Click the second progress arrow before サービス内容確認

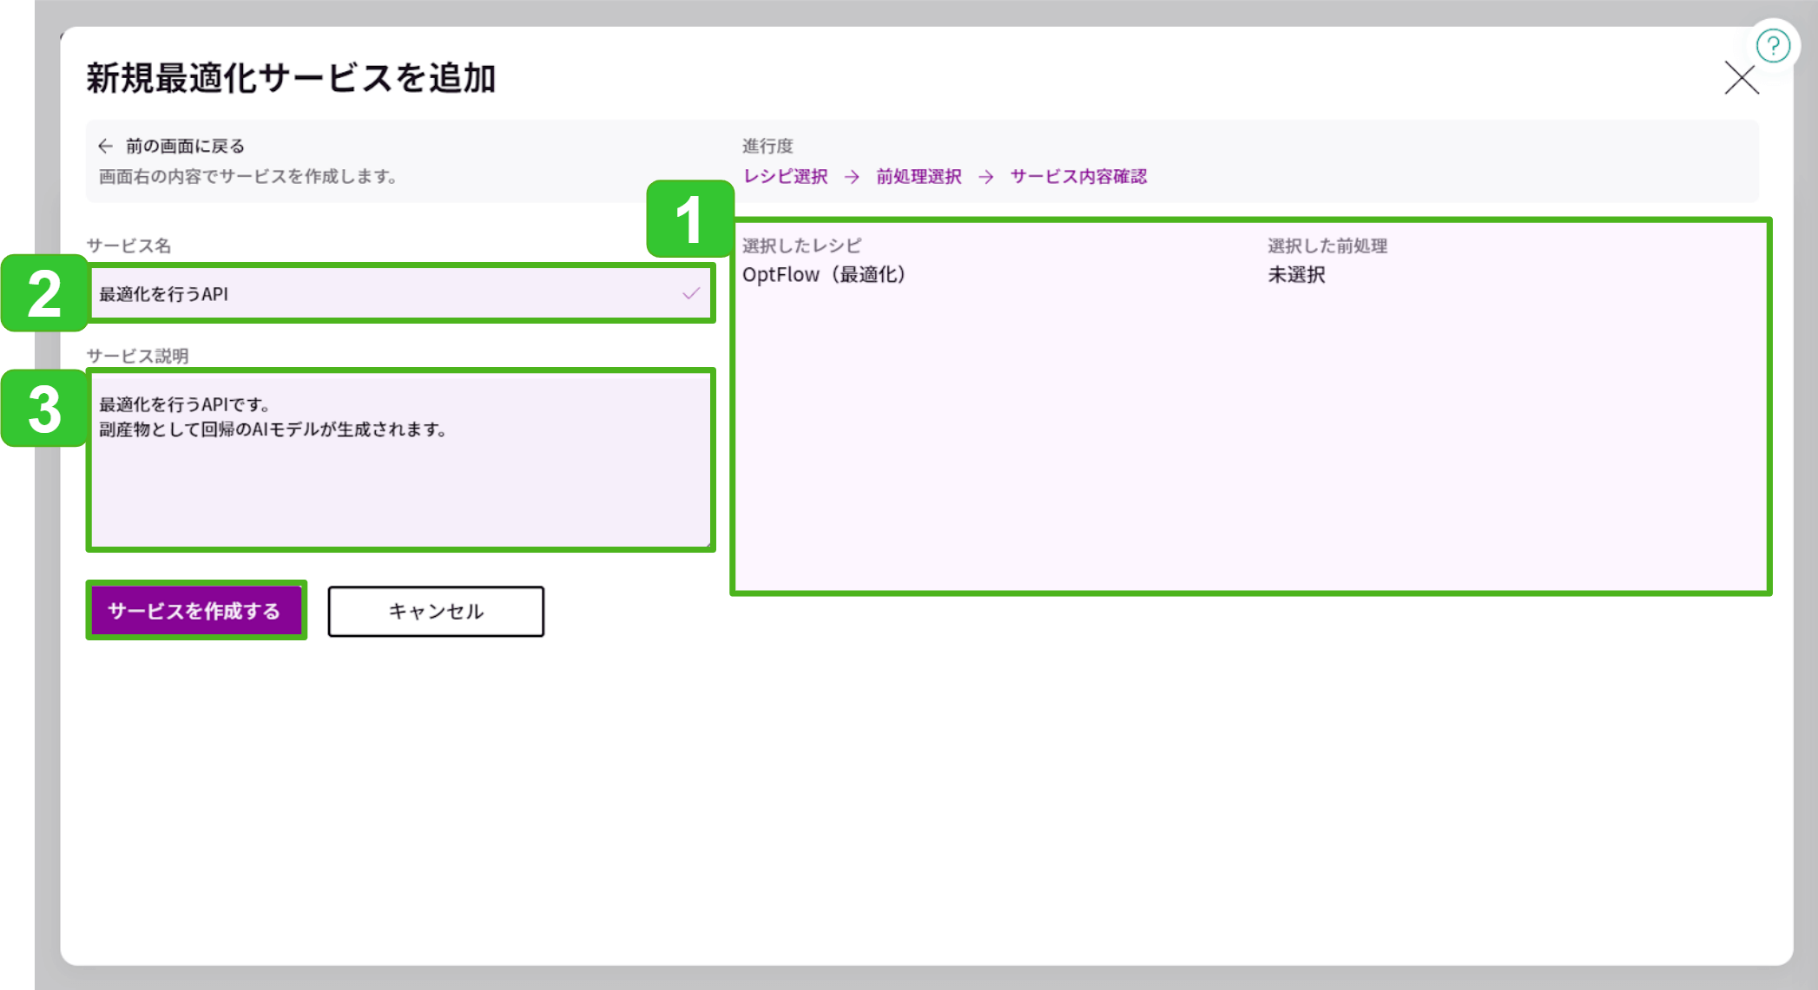click(x=987, y=176)
